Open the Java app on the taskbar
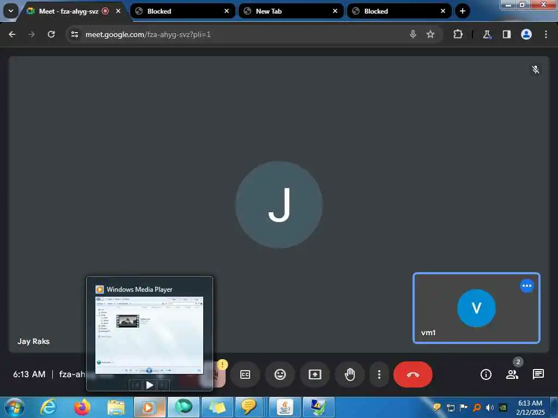 pos(285,407)
